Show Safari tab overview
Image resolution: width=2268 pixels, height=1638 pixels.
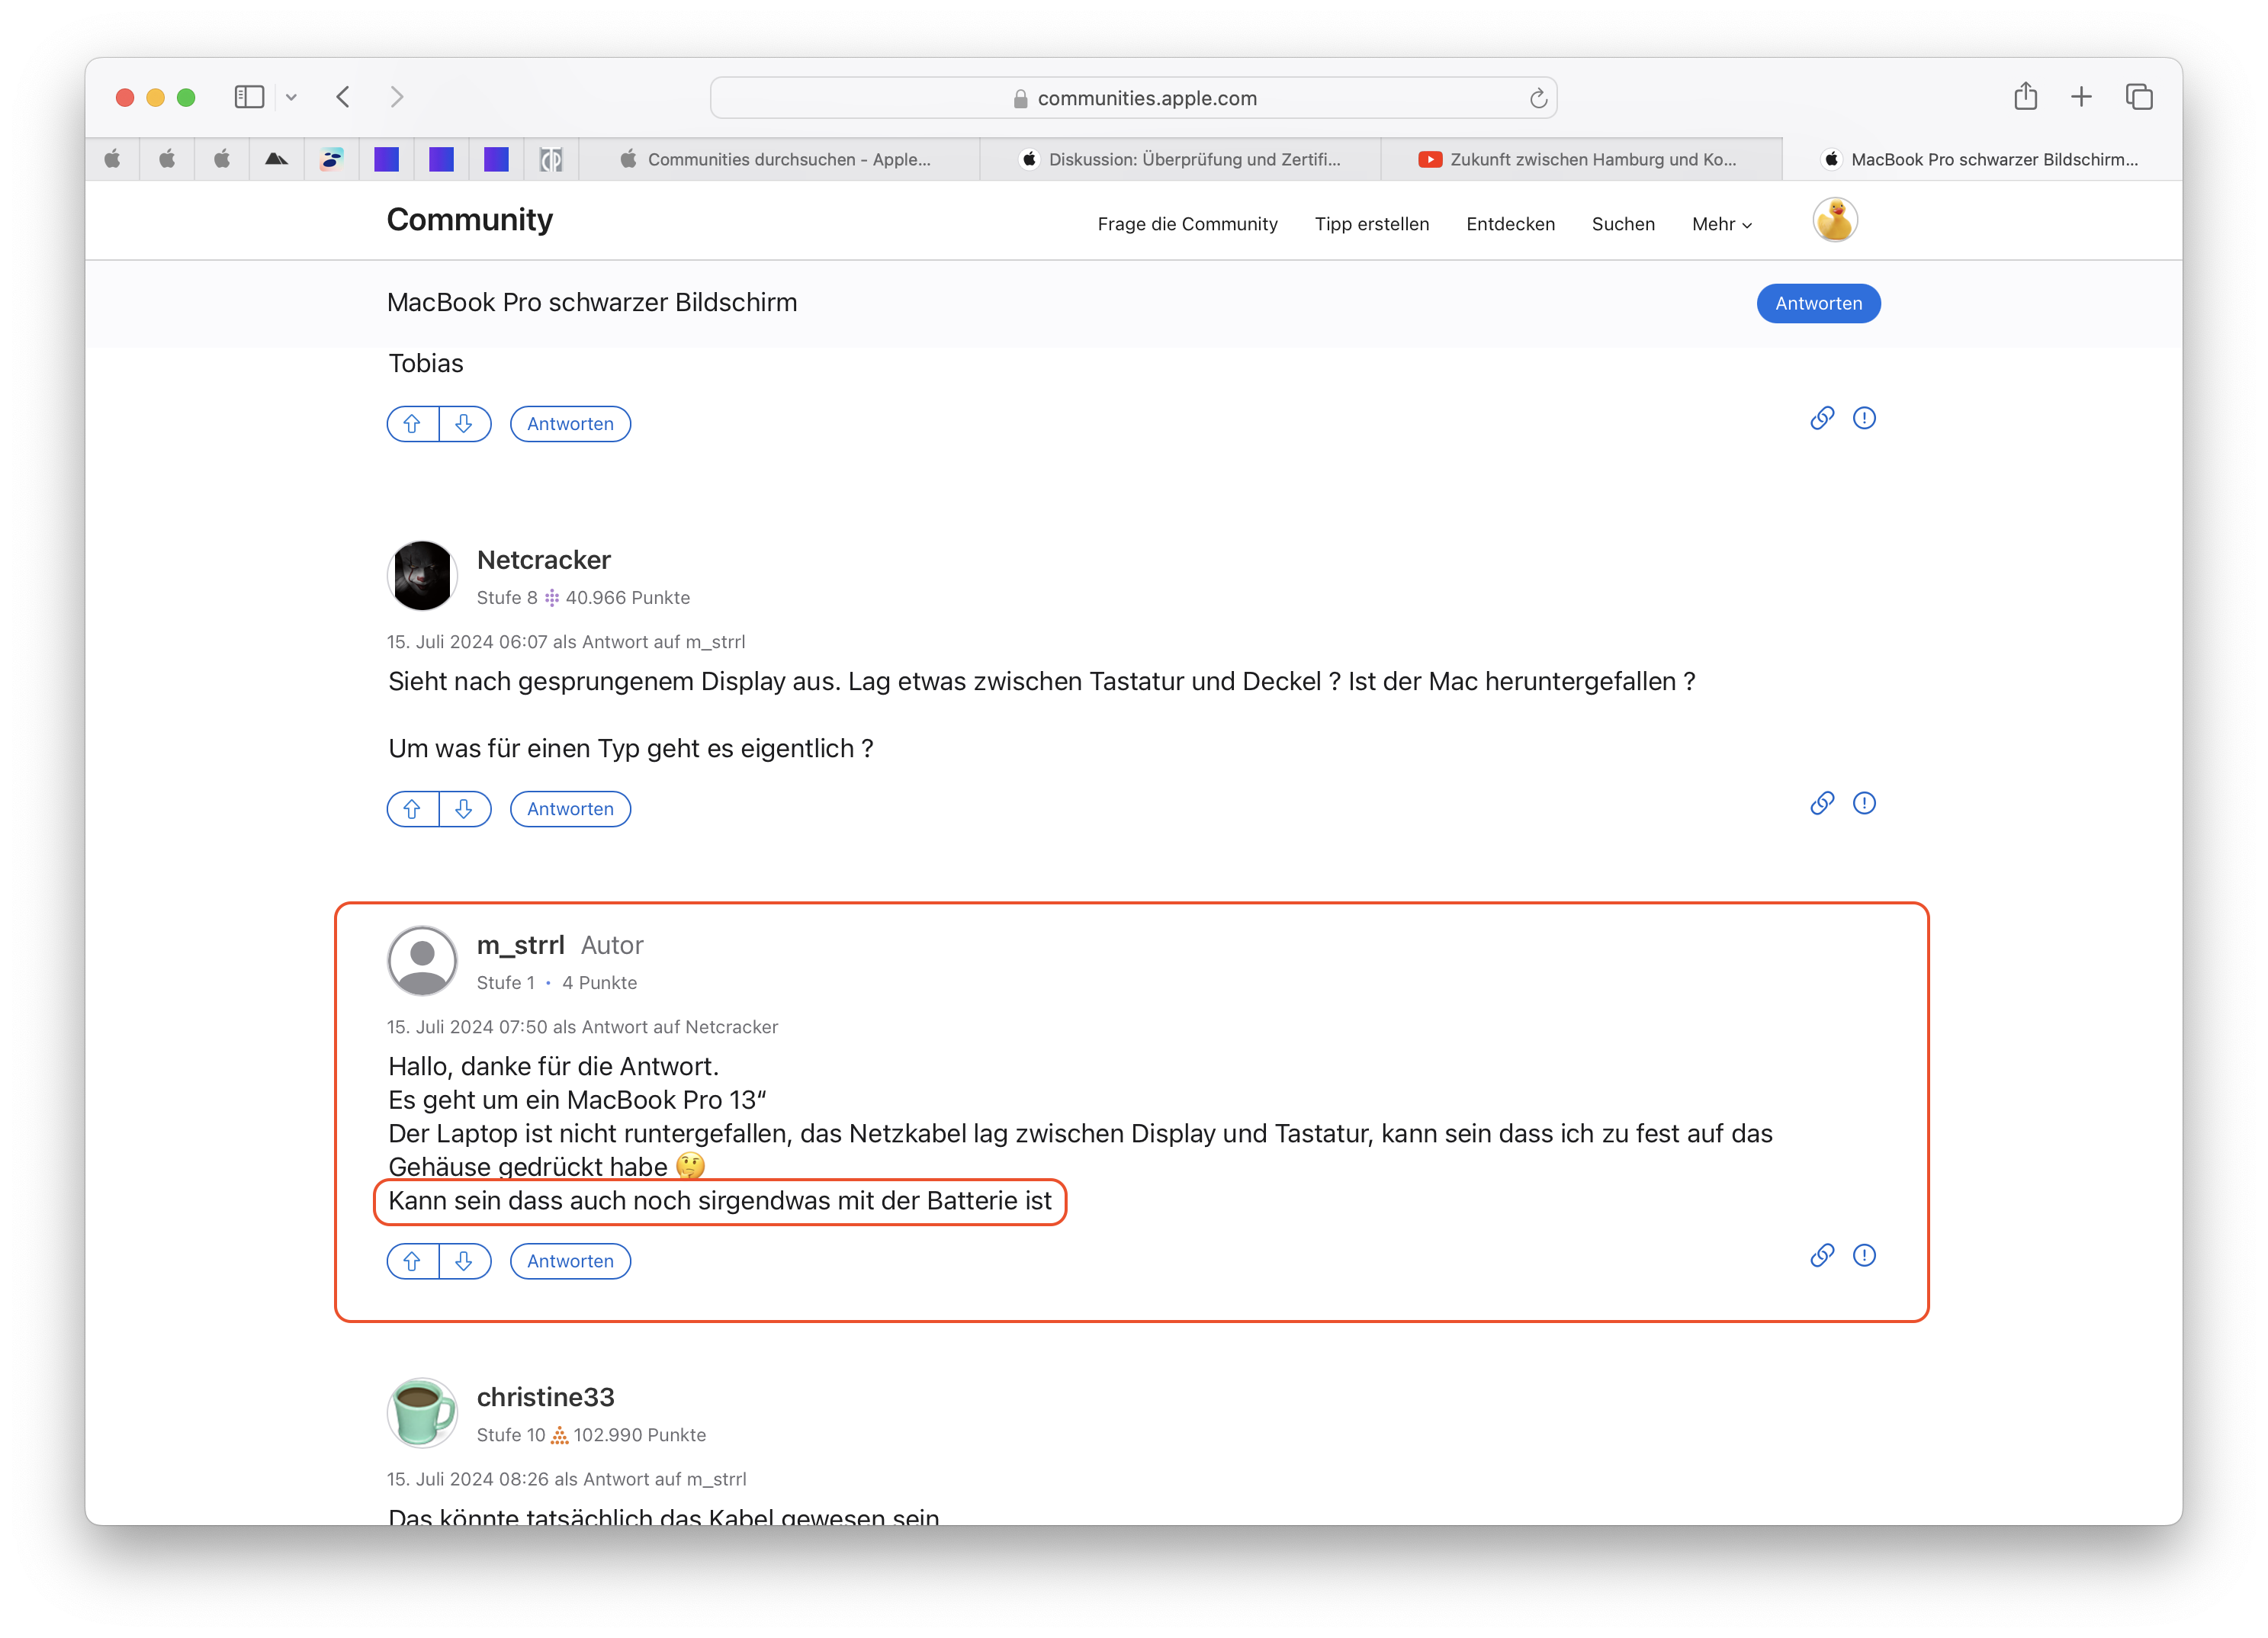[x=2139, y=97]
